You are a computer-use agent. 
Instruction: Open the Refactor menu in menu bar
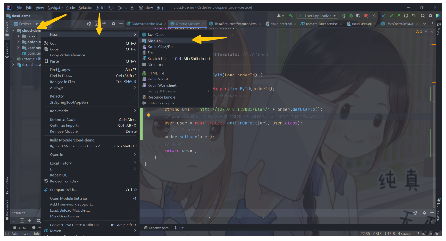[x=85, y=8]
